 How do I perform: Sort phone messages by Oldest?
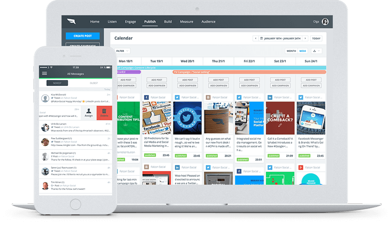pos(94,83)
